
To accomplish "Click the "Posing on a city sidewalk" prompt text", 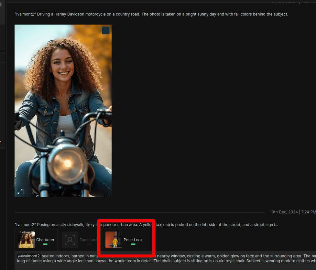I will (x=146, y=225).
